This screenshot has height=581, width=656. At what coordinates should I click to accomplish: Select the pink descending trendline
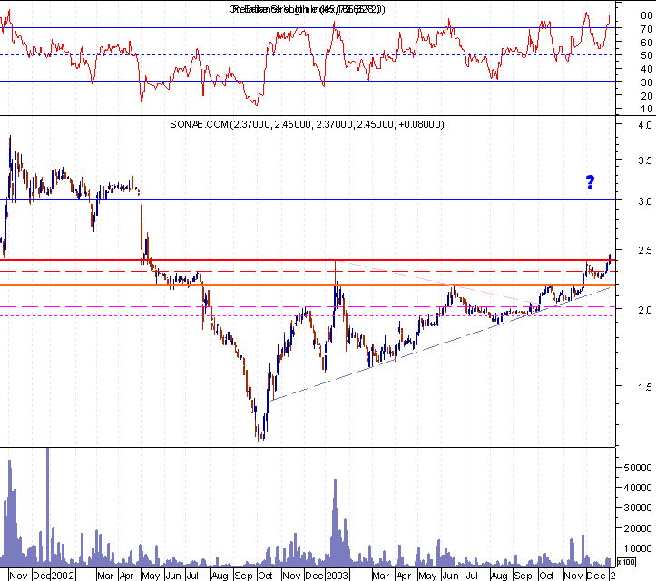(433, 280)
